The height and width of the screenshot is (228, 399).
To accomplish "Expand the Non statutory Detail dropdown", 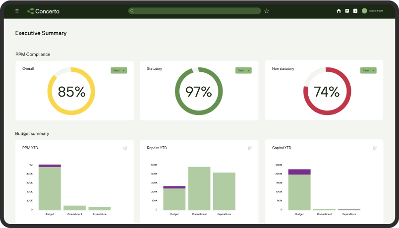I will pyautogui.click(x=368, y=70).
